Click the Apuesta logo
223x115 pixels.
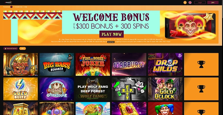pos(8,2)
